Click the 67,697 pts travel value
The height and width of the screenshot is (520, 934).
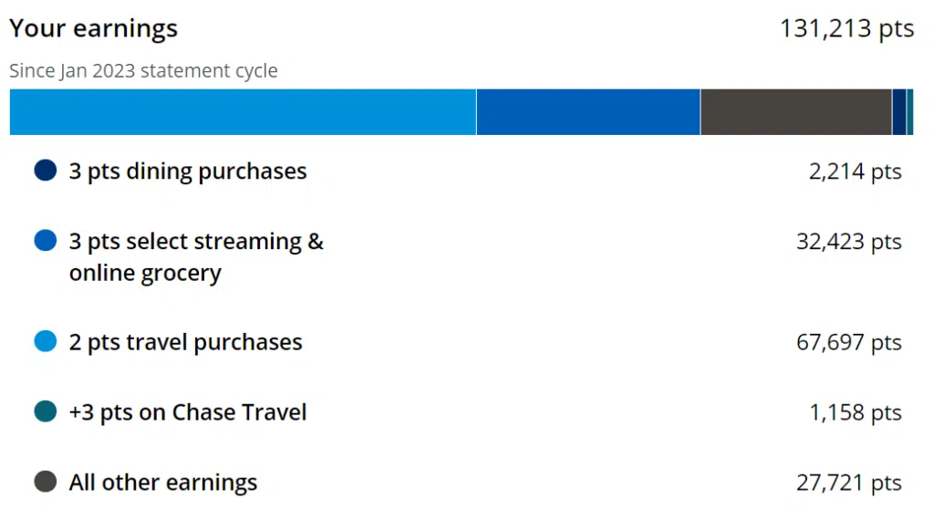coord(849,342)
